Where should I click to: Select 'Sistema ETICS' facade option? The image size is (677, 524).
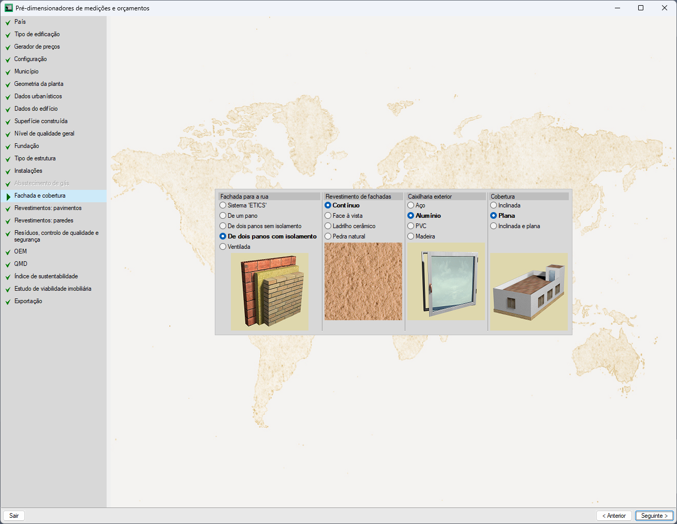point(243,205)
